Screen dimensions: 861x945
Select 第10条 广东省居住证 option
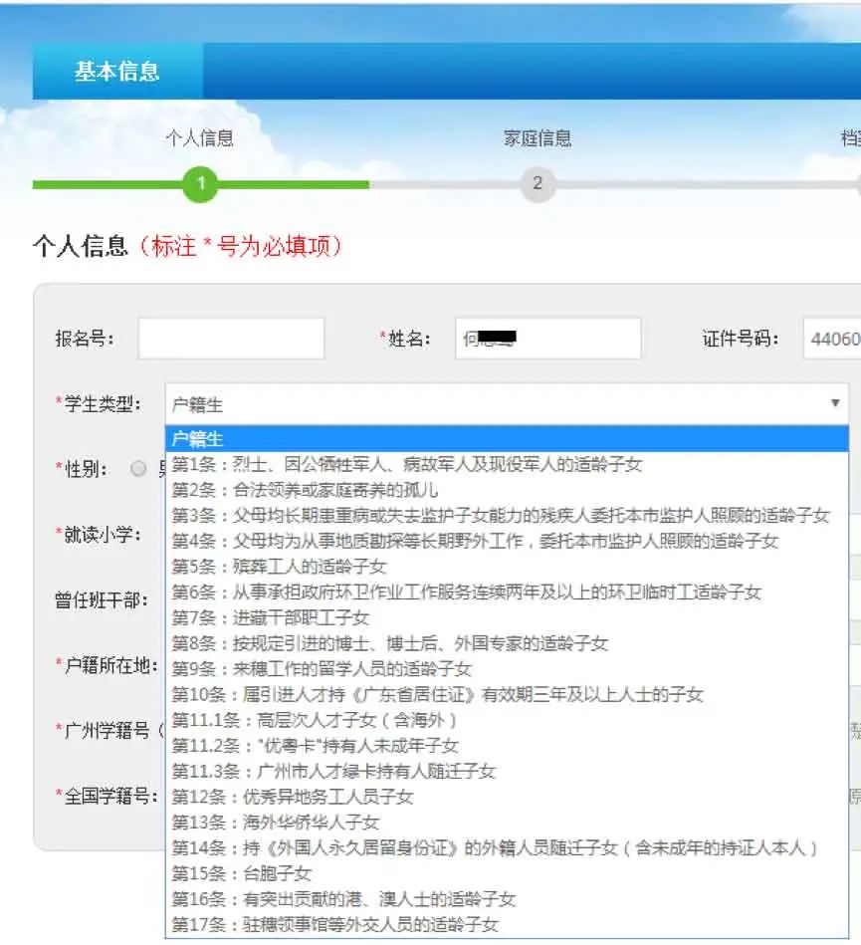pyautogui.click(x=507, y=695)
